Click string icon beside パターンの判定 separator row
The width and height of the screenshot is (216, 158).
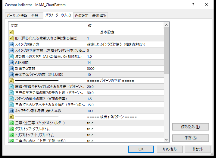click(x=11, y=81)
